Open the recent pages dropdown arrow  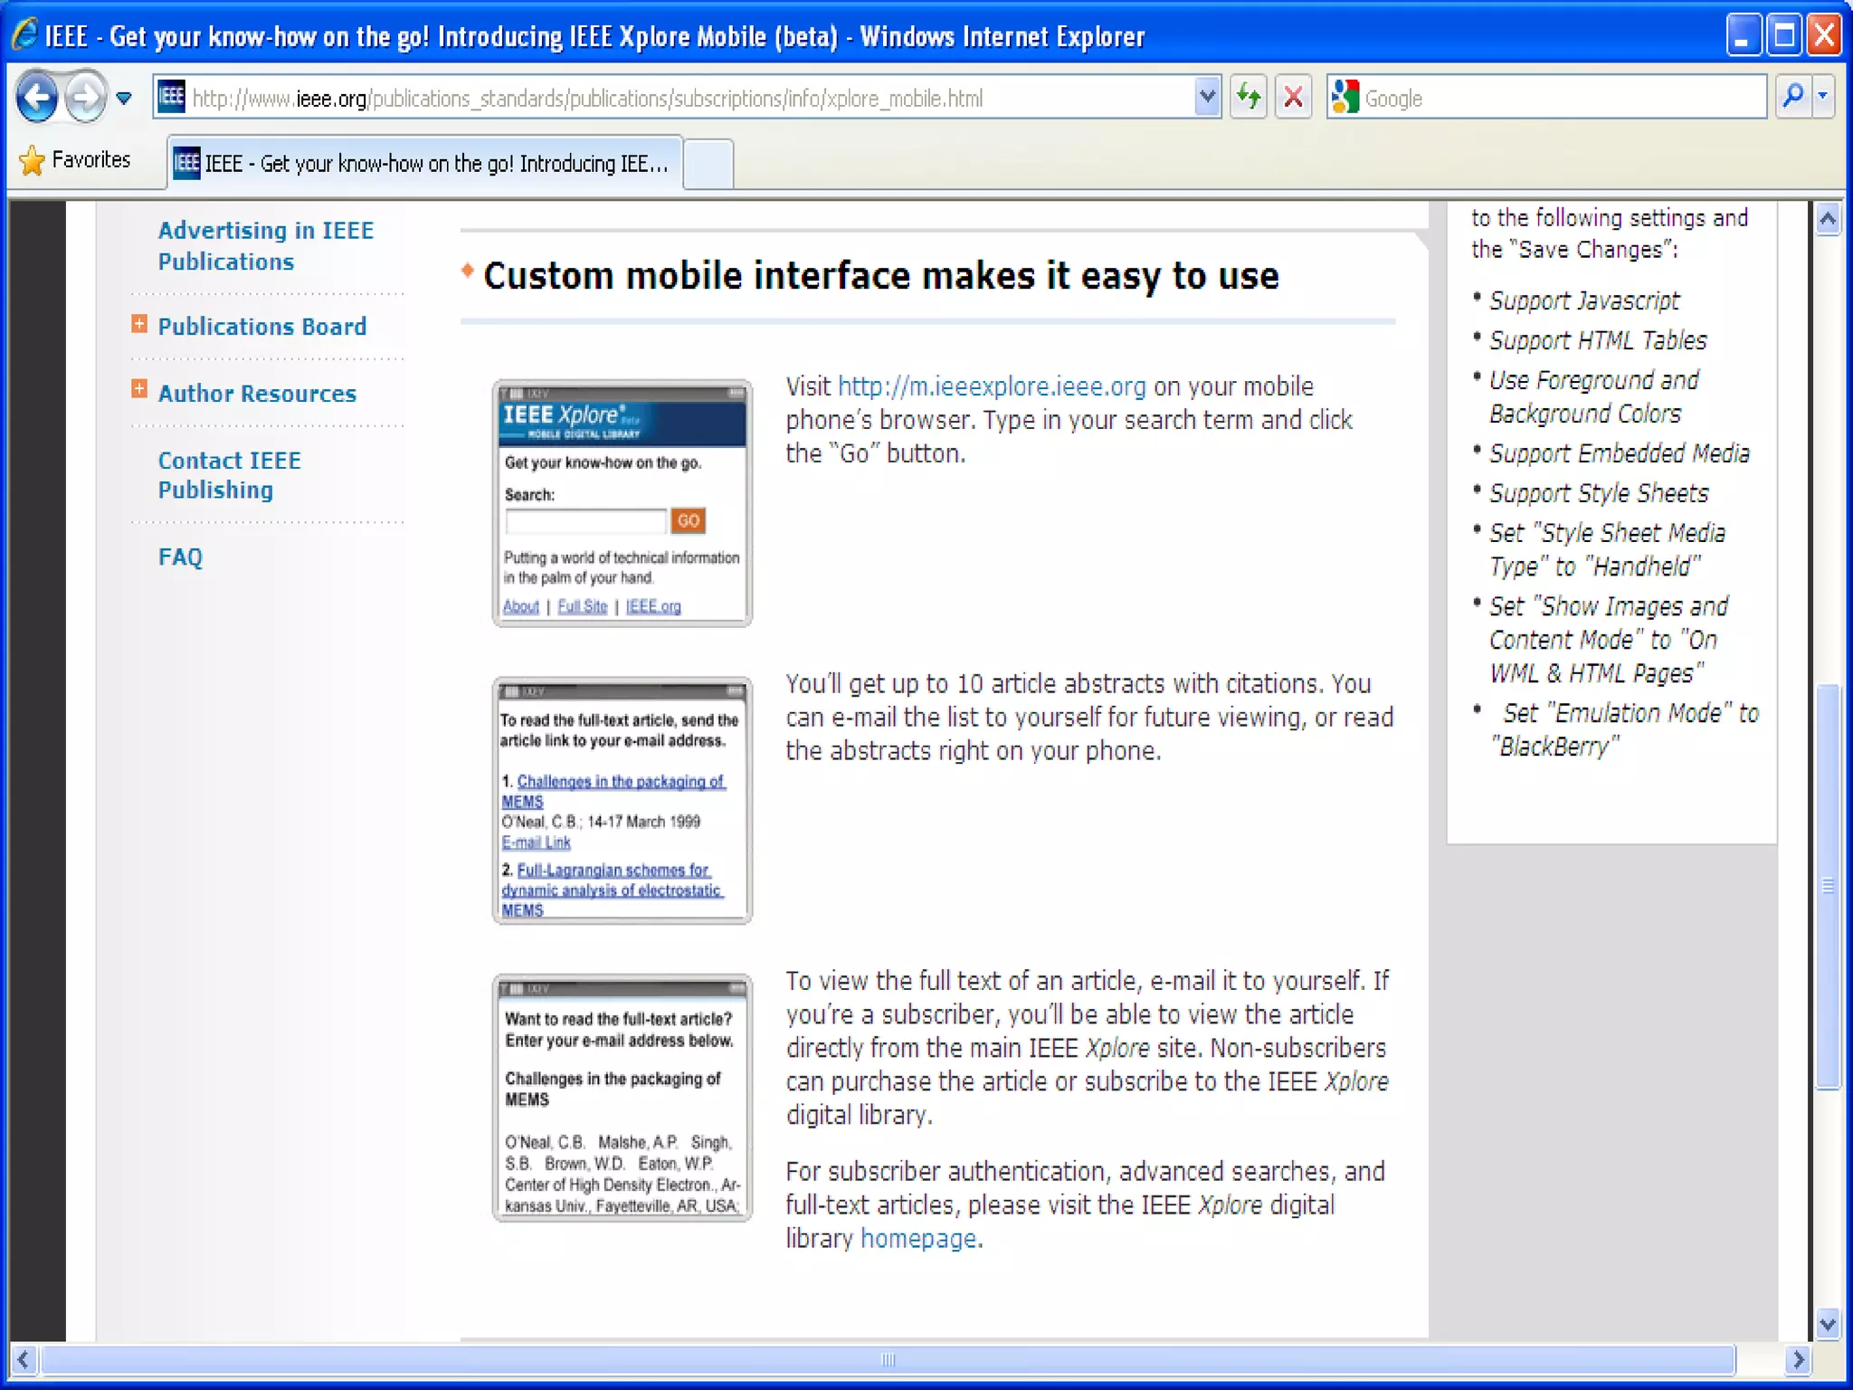(124, 98)
